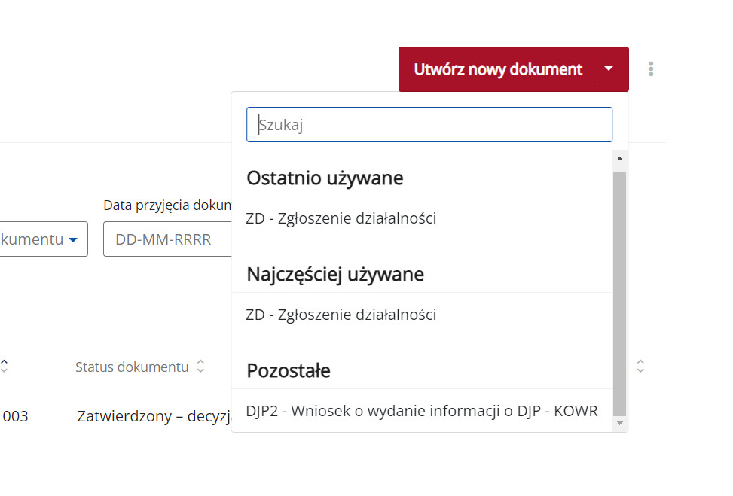The width and height of the screenshot is (733, 496).
Task: Click the Status dokumentu column header
Action: click(132, 367)
